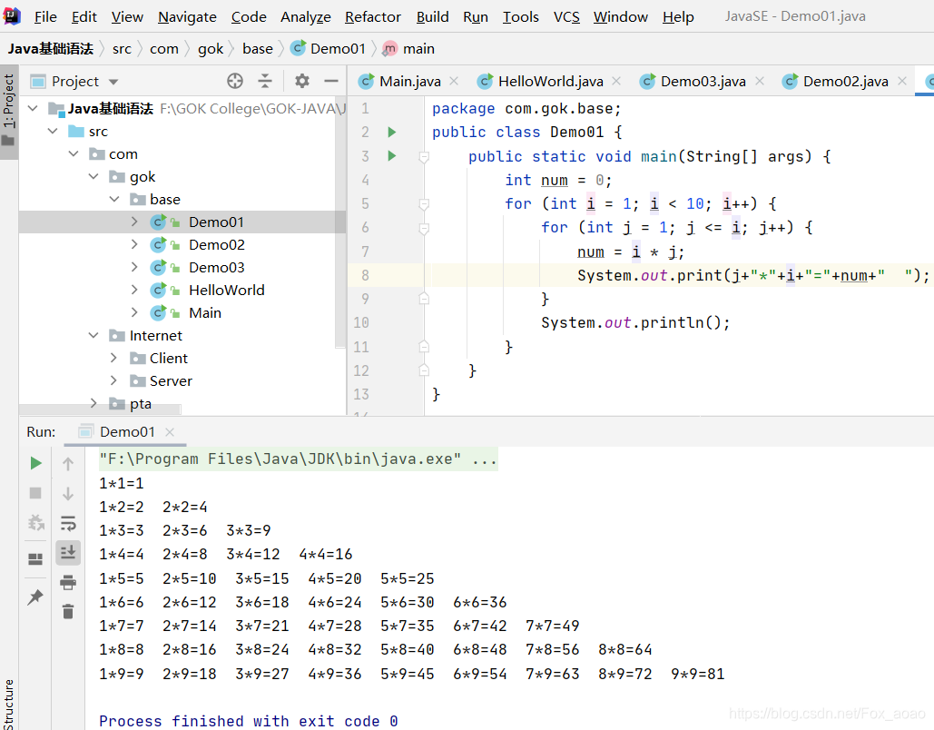Switch to Demo03.java editor tab
The height and width of the screenshot is (730, 934).
(703, 81)
